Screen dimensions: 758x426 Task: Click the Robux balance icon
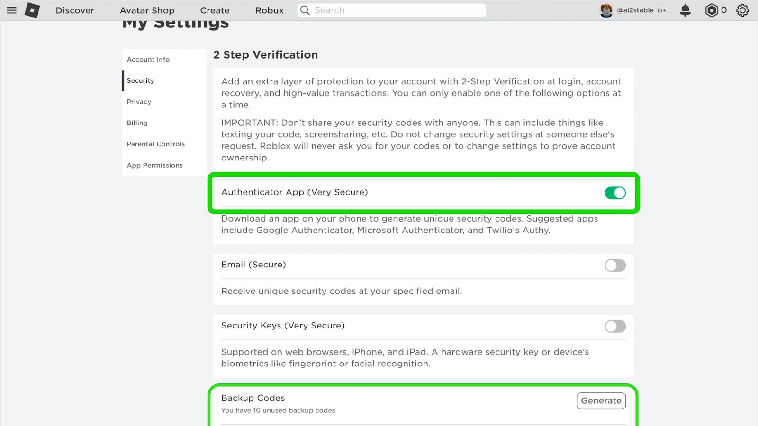(712, 10)
